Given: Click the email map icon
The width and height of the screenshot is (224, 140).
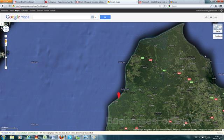Looking at the screenshot, I should 211,17.
